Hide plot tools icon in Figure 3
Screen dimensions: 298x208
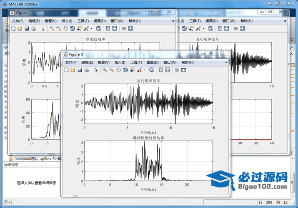pos(177,70)
